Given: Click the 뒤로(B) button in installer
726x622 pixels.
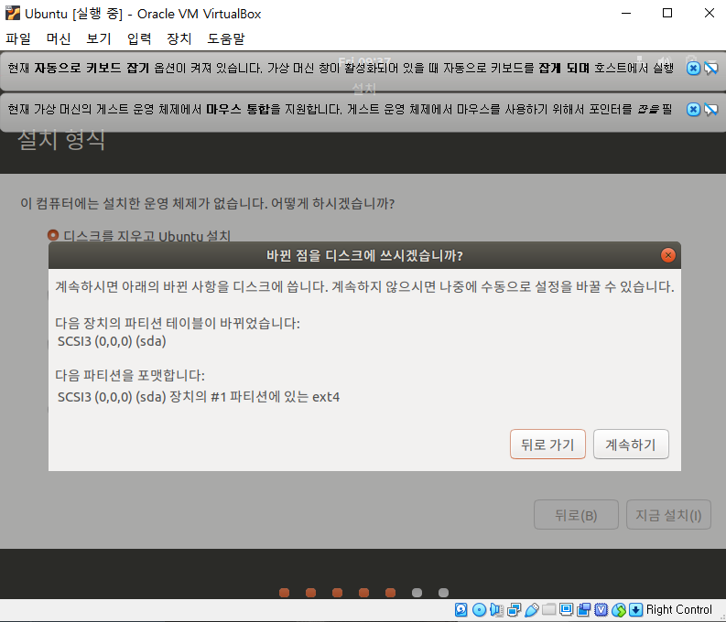Looking at the screenshot, I should 576,515.
